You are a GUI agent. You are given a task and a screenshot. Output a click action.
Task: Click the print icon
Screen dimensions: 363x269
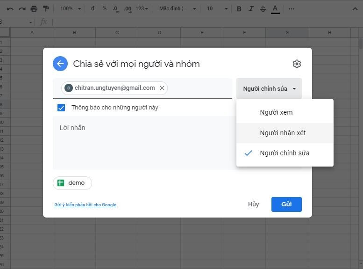tap(34, 9)
